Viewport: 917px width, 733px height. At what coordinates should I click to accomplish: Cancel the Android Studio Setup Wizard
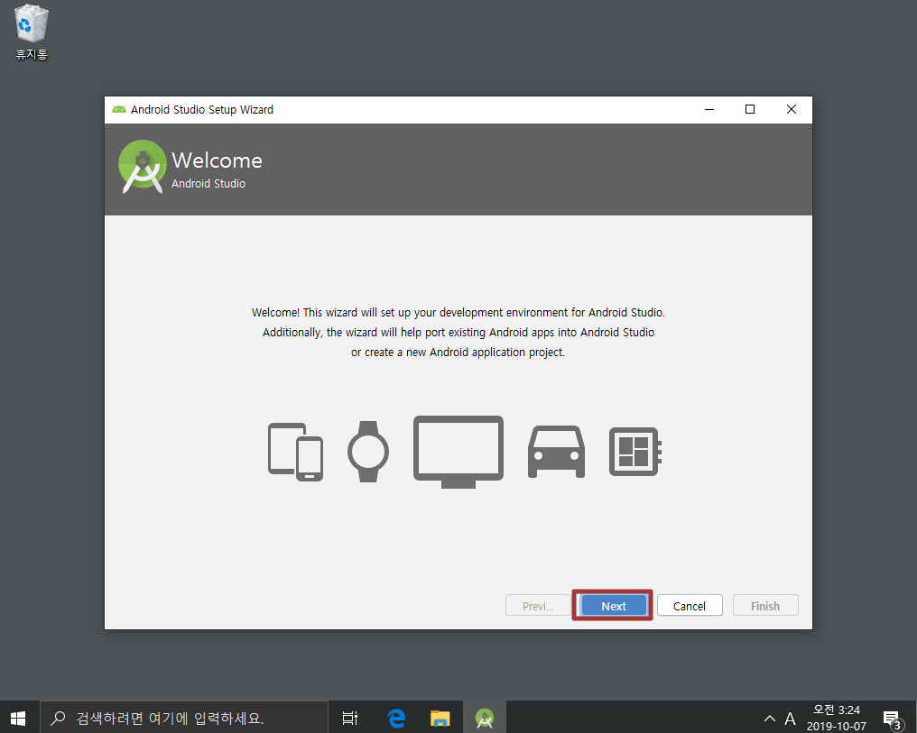(x=690, y=606)
